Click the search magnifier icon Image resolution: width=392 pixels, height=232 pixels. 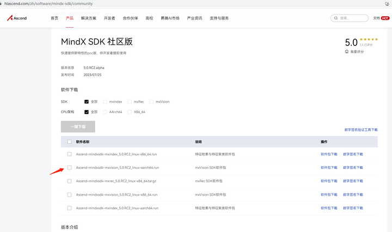336,18
